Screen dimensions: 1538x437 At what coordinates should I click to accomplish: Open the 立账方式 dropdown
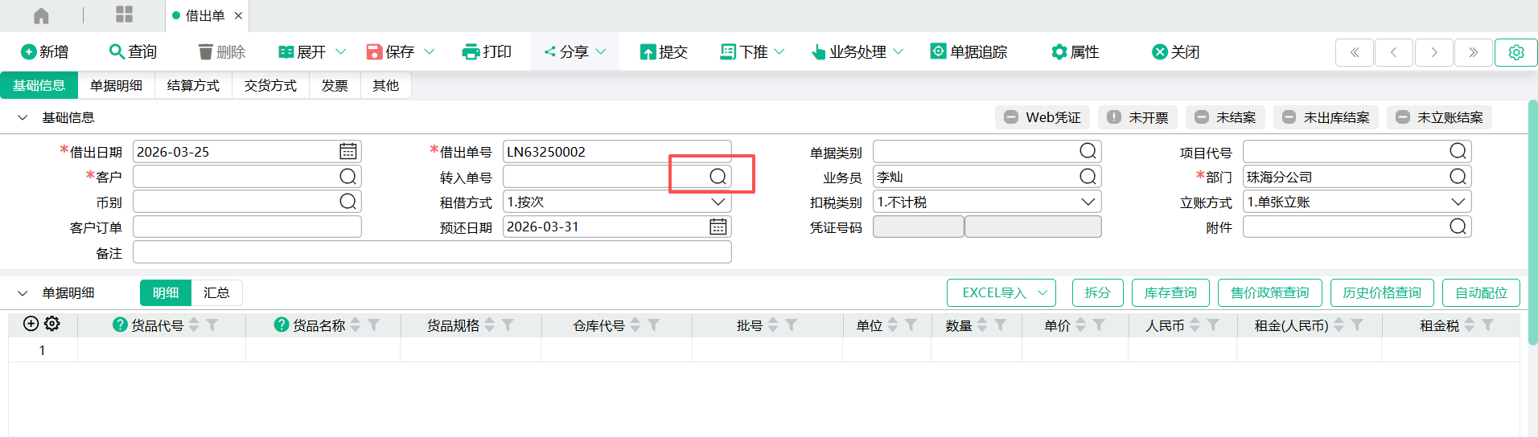pyautogui.click(x=1458, y=202)
